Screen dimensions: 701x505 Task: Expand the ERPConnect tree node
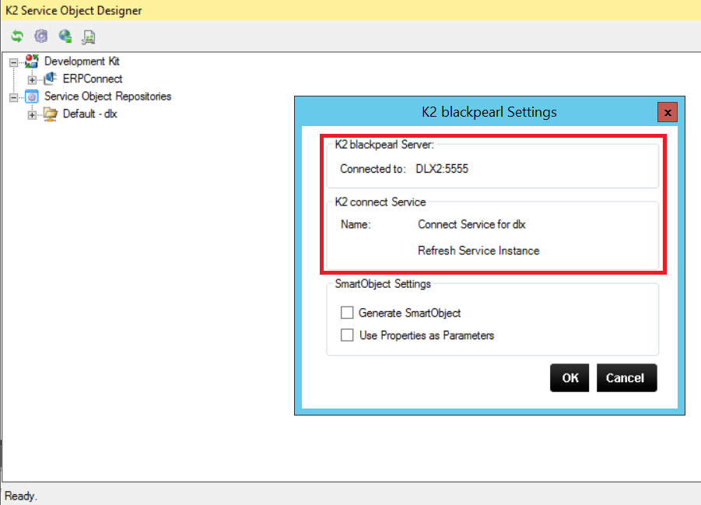(32, 80)
